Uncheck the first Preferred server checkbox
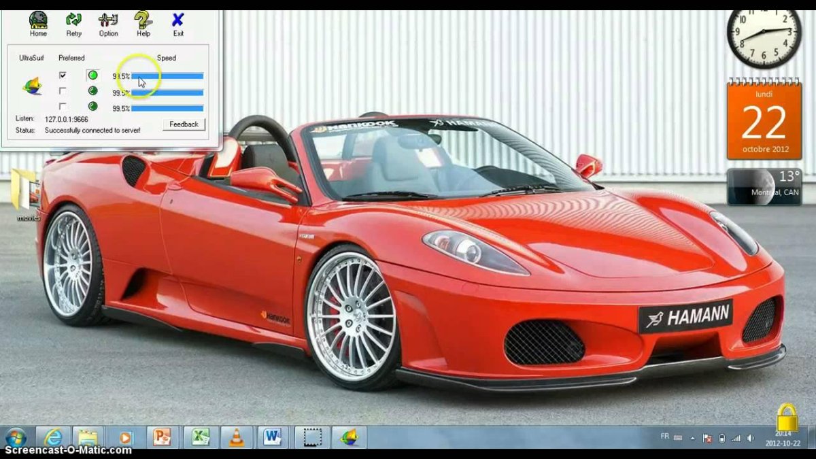Screen dimensions: 816x459 click(x=63, y=75)
